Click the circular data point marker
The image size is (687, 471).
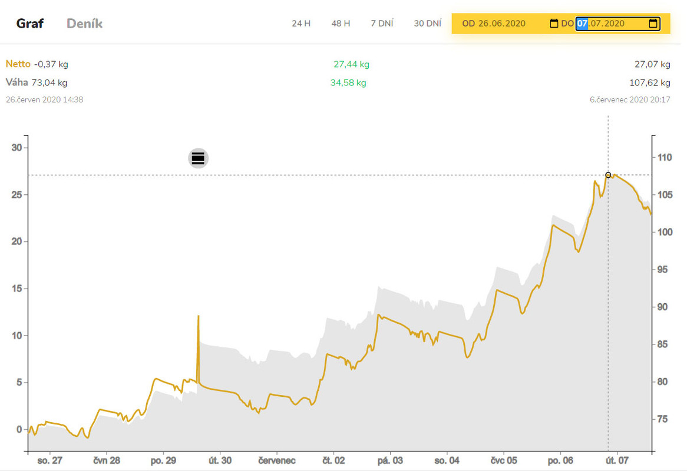tap(608, 175)
